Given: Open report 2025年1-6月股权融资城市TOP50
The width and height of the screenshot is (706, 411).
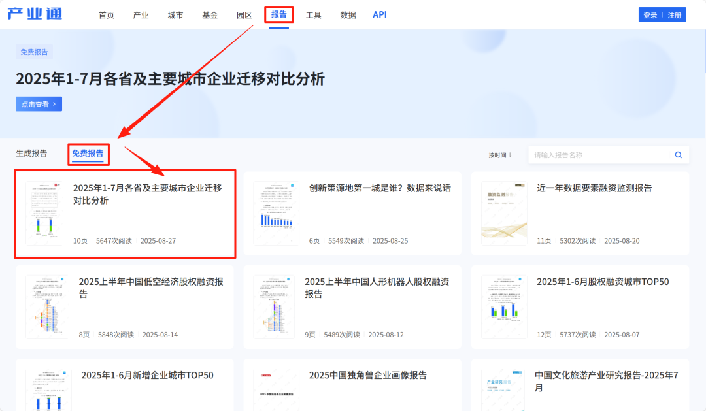Looking at the screenshot, I should click(x=603, y=282).
